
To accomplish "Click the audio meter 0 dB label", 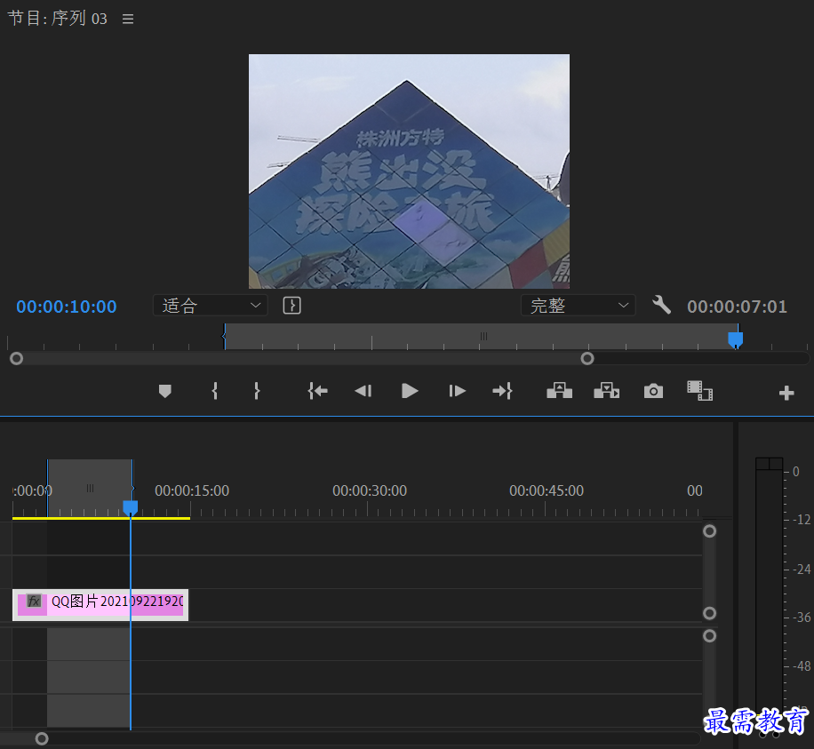I will pyautogui.click(x=796, y=472).
